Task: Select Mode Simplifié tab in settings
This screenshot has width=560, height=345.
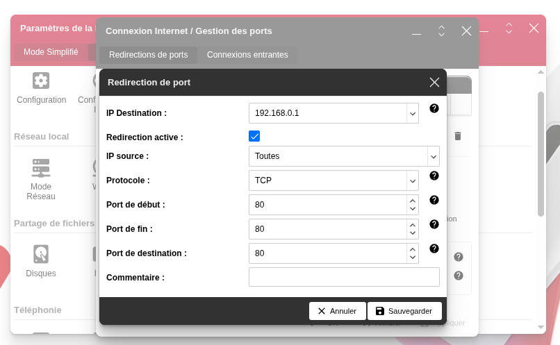Action: [51, 52]
